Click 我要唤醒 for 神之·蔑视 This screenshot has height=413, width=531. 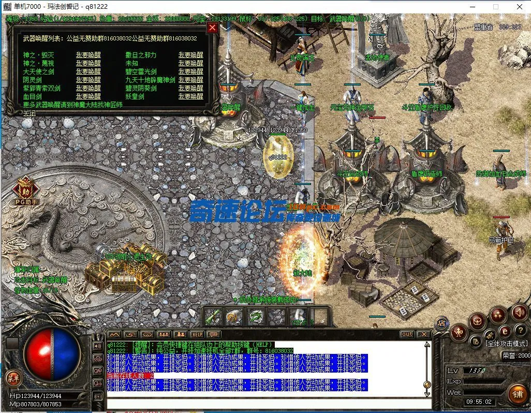[89, 63]
